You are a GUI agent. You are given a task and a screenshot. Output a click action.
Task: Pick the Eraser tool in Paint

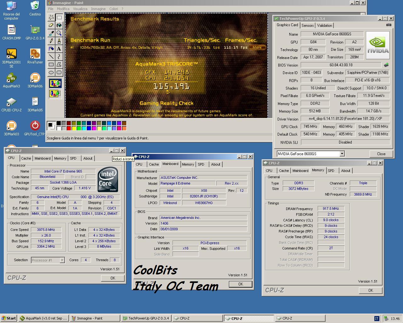pos(51,25)
